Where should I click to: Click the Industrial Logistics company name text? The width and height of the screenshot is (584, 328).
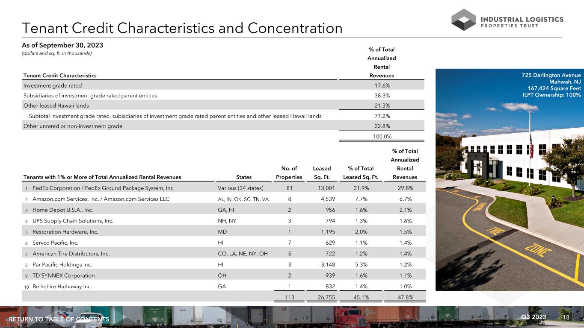(522, 19)
